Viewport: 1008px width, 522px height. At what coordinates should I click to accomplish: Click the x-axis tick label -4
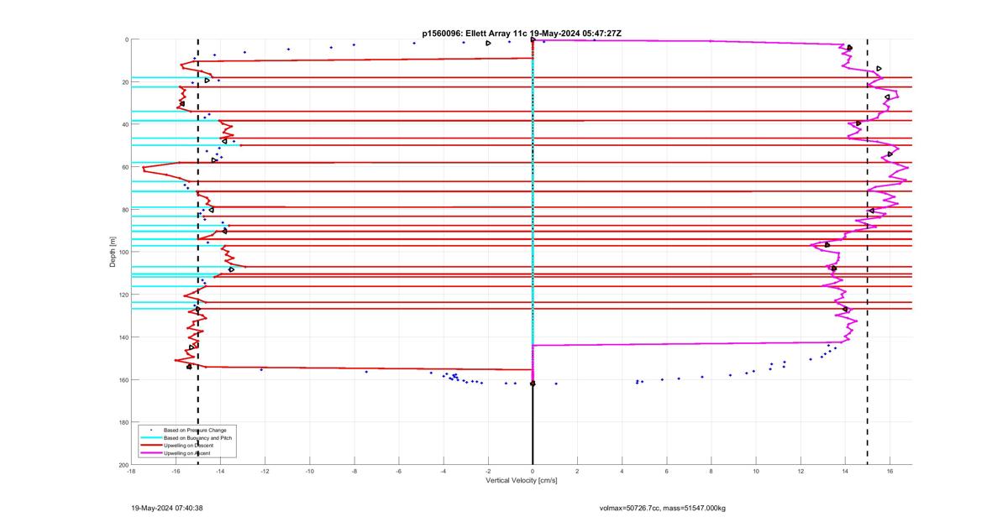coord(443,471)
